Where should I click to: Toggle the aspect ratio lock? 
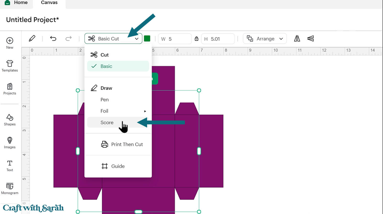tap(196, 39)
